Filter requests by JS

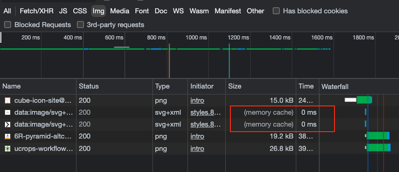[63, 11]
